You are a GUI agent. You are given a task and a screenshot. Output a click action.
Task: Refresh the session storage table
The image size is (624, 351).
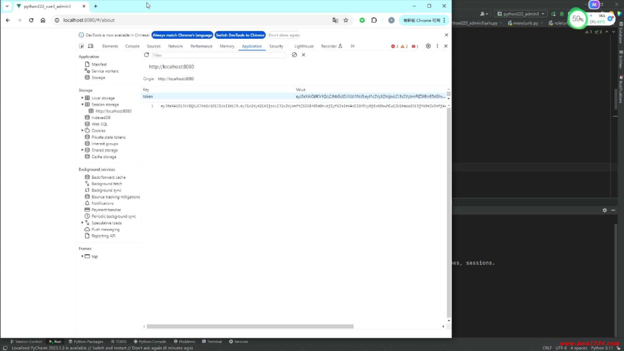[x=147, y=55]
